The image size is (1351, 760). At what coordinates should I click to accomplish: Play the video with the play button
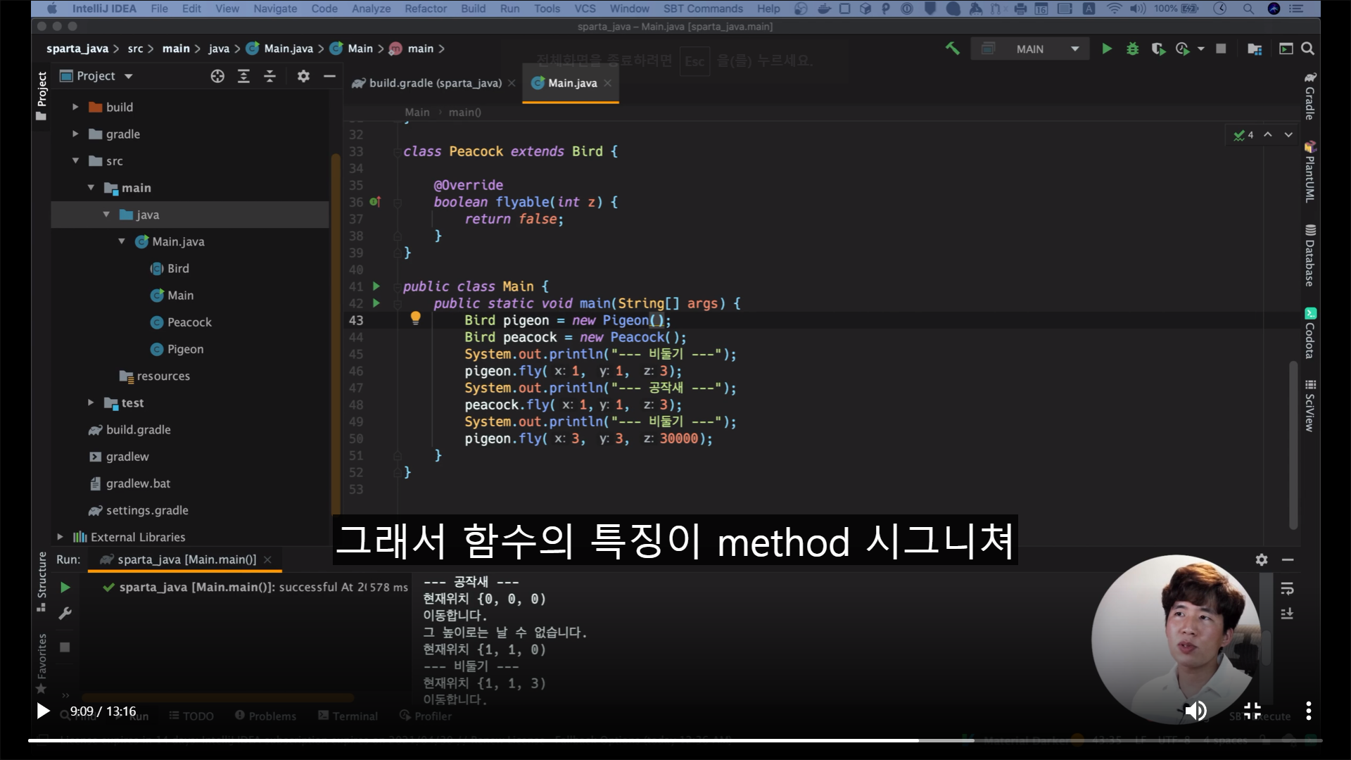pyautogui.click(x=43, y=711)
